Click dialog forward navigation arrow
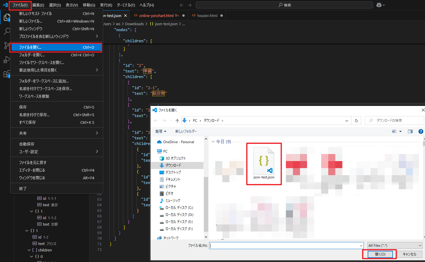This screenshot has height=262, width=425. [164, 121]
